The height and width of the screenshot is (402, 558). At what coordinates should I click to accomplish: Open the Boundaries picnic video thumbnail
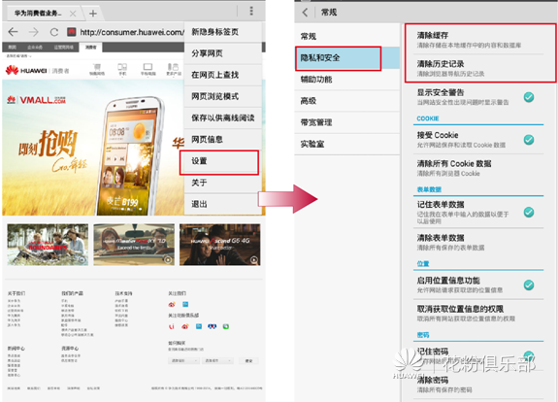tap(48, 245)
